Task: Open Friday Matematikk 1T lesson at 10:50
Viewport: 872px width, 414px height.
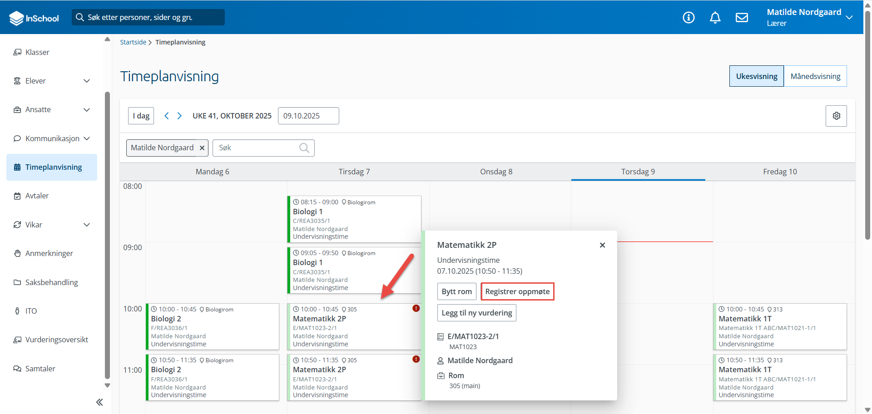Action: point(780,377)
